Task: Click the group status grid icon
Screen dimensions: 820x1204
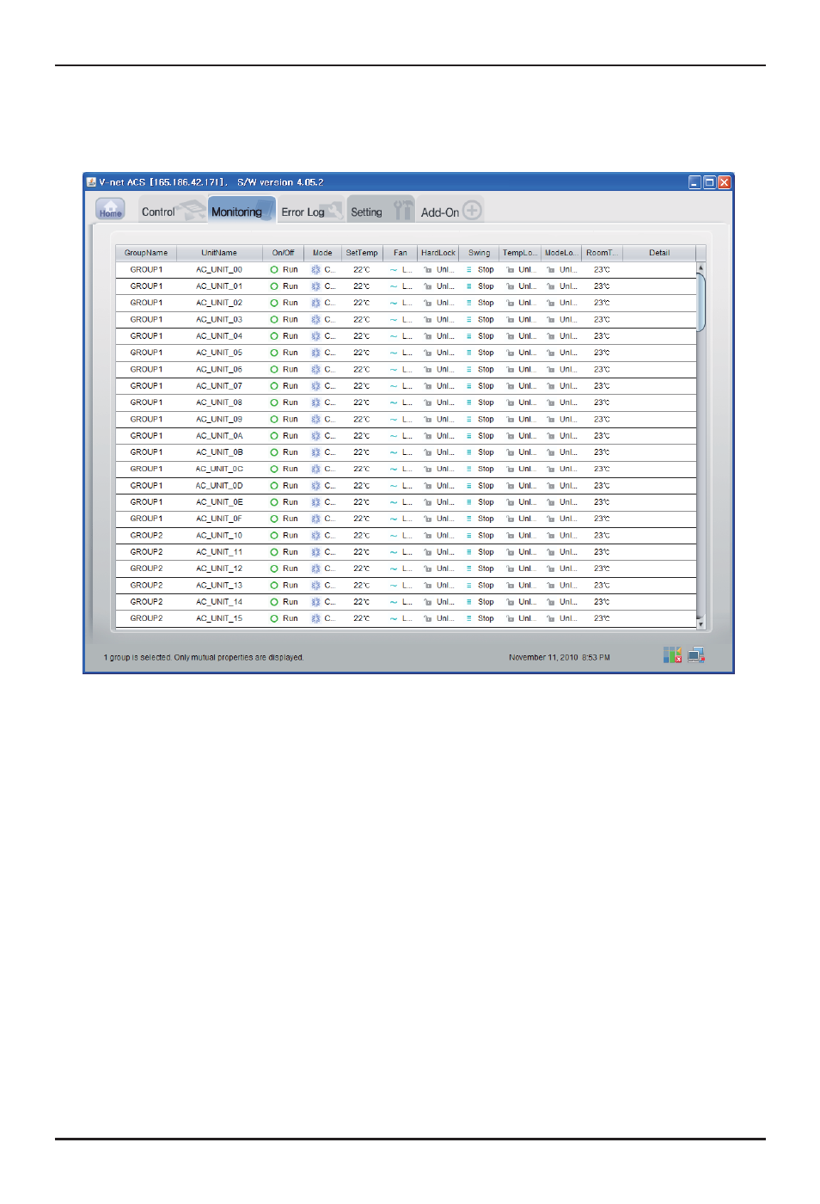Action: click(672, 655)
